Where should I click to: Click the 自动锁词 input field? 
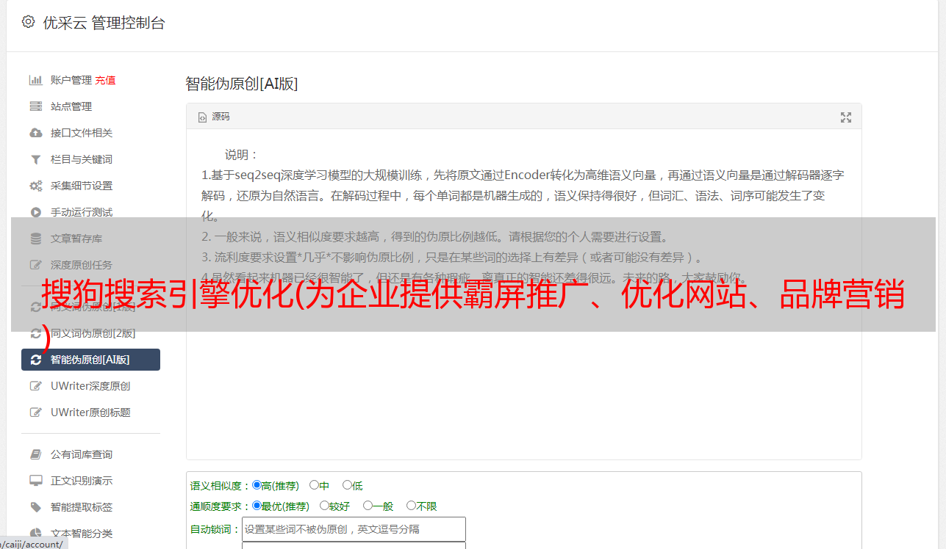354,529
